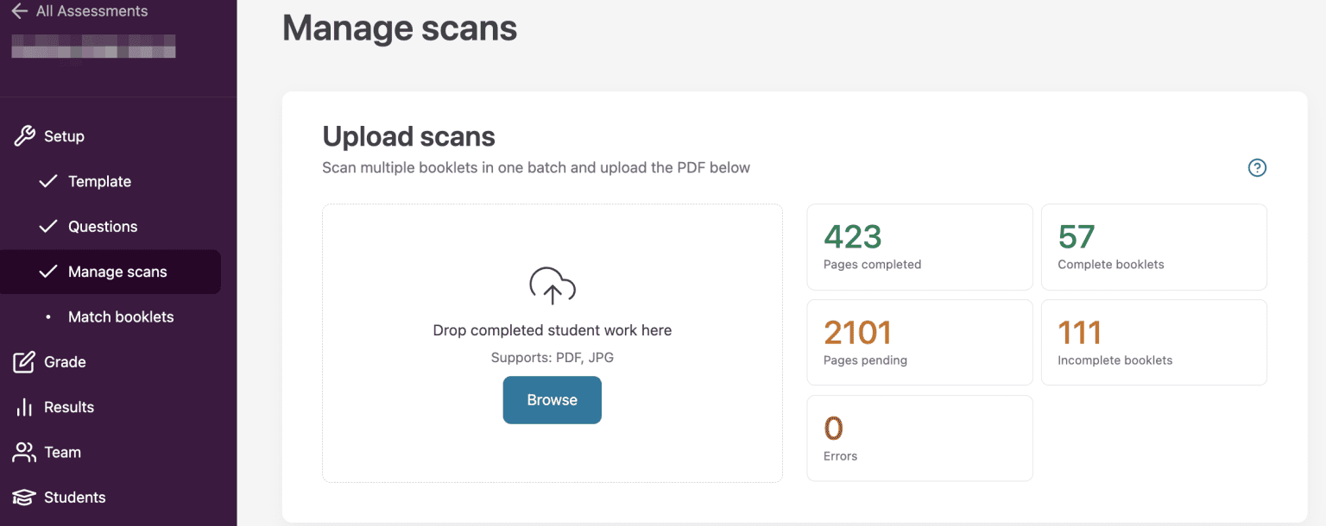Click the upload cloud icon in drop zone
The image size is (1326, 526).
pyautogui.click(x=552, y=285)
